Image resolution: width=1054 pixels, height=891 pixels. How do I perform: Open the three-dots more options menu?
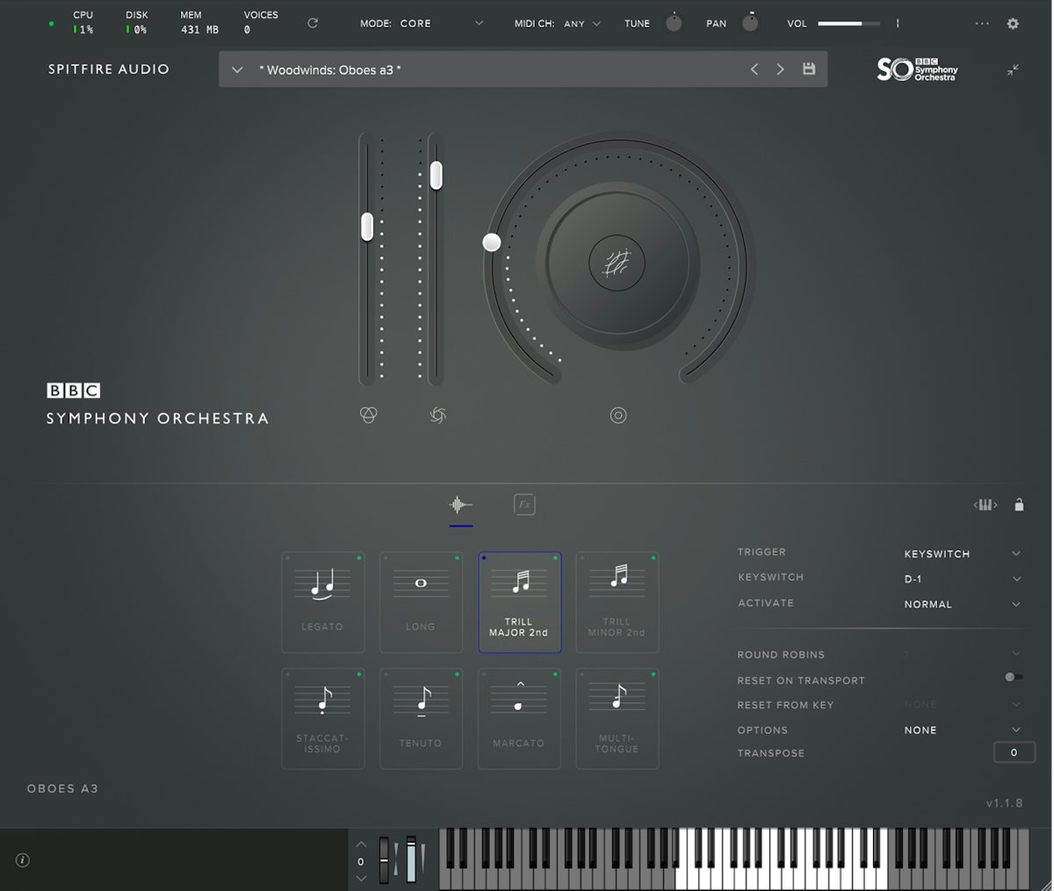(982, 24)
